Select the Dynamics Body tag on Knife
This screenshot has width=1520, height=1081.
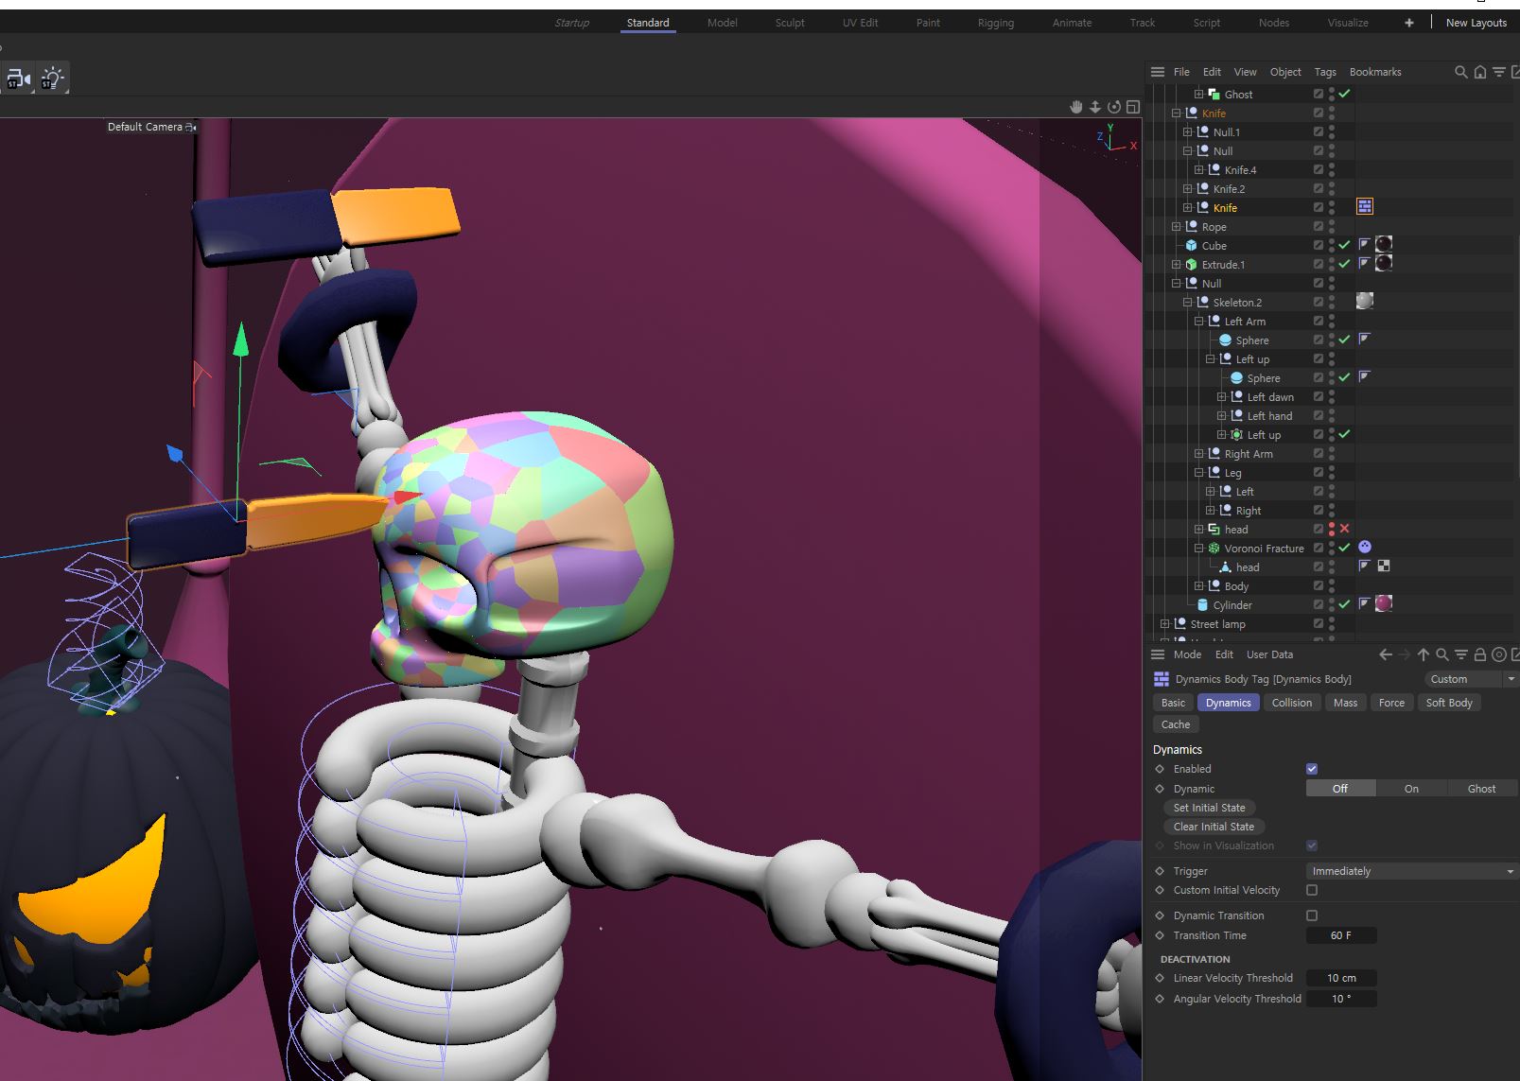point(1365,206)
